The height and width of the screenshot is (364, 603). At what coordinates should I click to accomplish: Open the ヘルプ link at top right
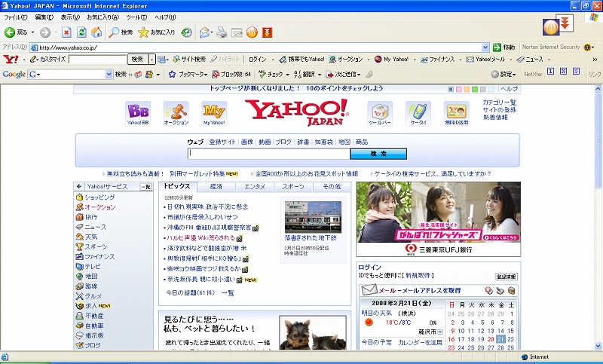(510, 89)
